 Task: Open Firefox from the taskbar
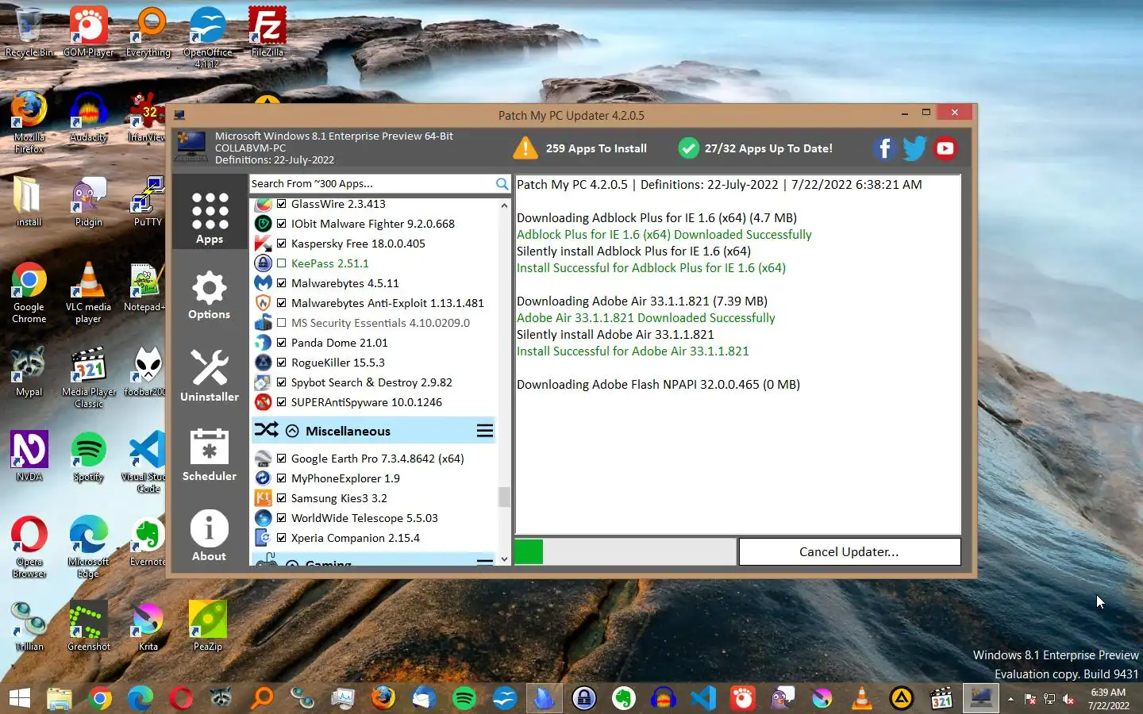(383, 698)
